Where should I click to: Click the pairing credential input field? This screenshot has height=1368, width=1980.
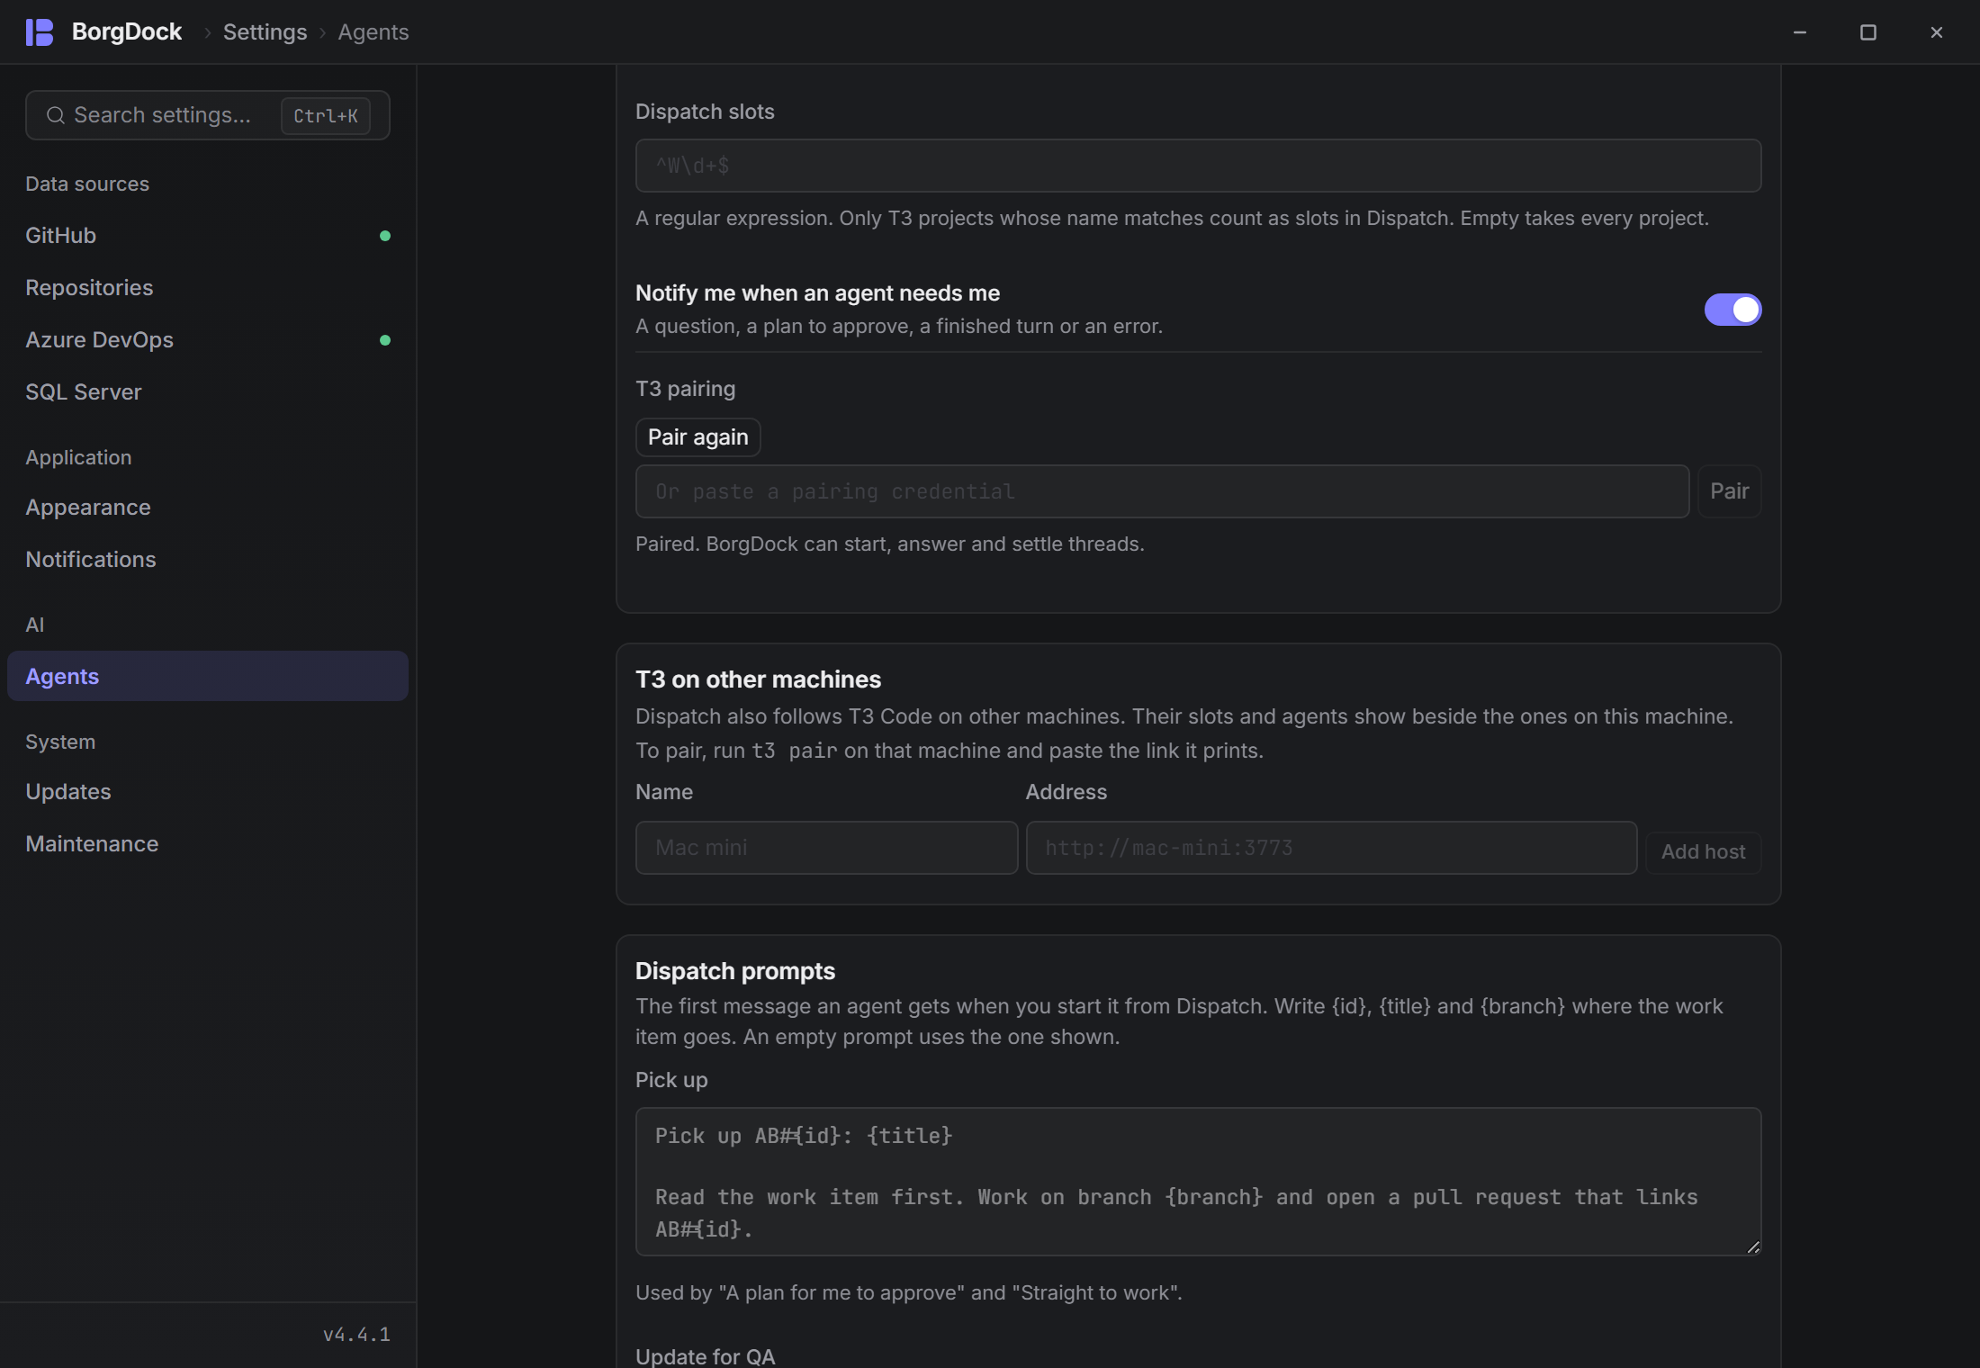[x=1162, y=491]
